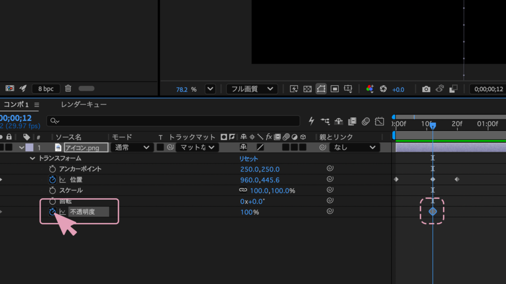Viewport: 506px width, 284px height.
Task: Click the opacity value 100%
Action: (250, 212)
